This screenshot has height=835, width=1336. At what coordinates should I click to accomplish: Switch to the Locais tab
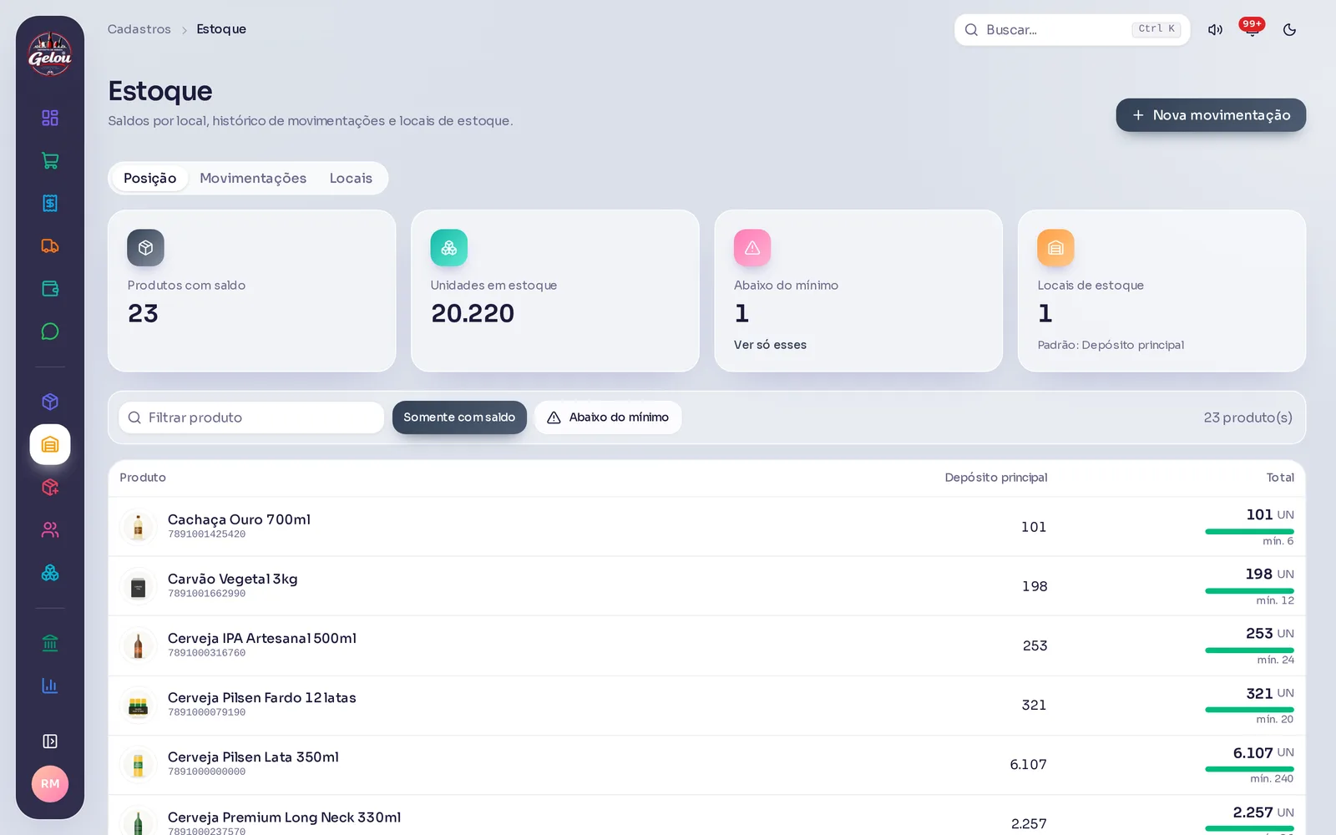click(351, 178)
